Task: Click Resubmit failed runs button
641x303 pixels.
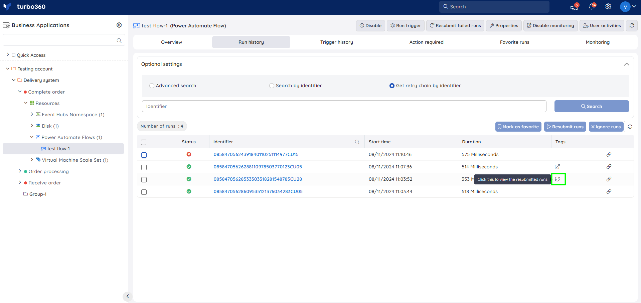Action: coord(455,26)
